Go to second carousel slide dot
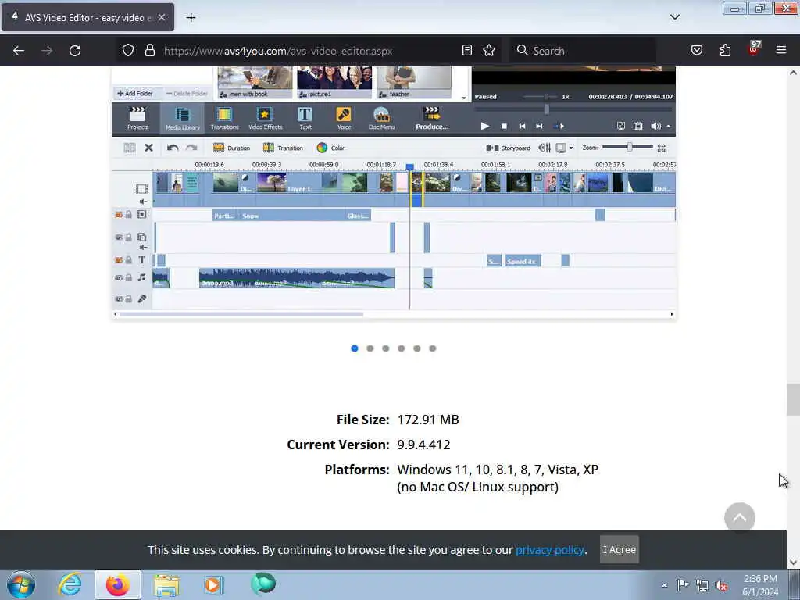 (x=370, y=348)
